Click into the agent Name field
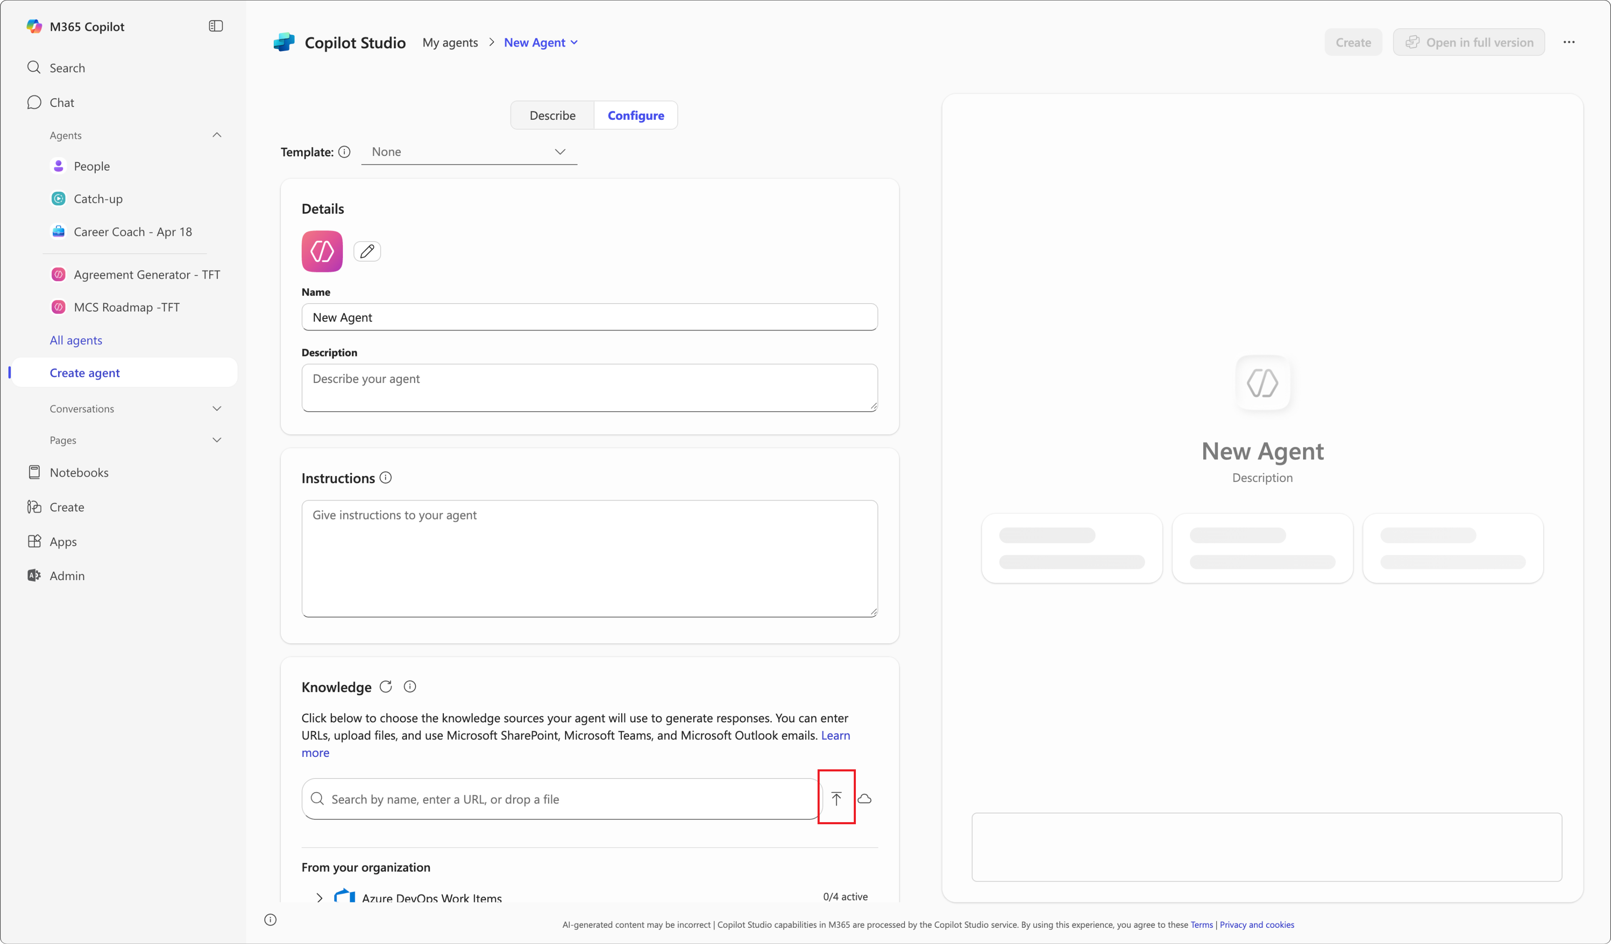 (x=590, y=317)
